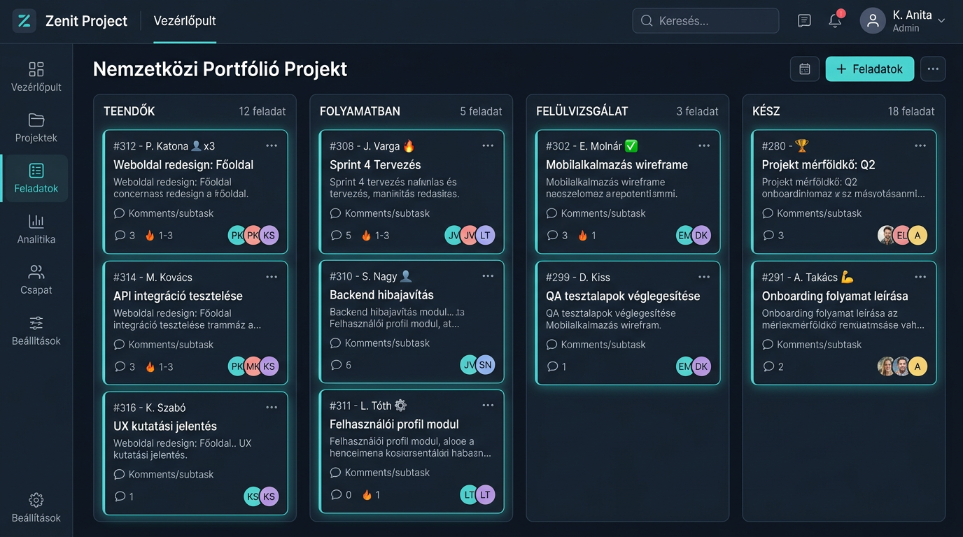This screenshot has height=537, width=963.
Task: Click Komments/subtask on Onboarding card
Action: 813,344
